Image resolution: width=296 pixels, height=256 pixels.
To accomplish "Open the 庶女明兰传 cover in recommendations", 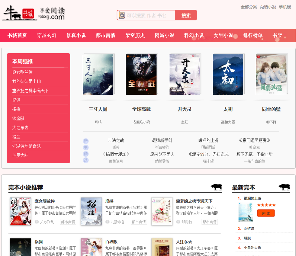I will point(20,211).
